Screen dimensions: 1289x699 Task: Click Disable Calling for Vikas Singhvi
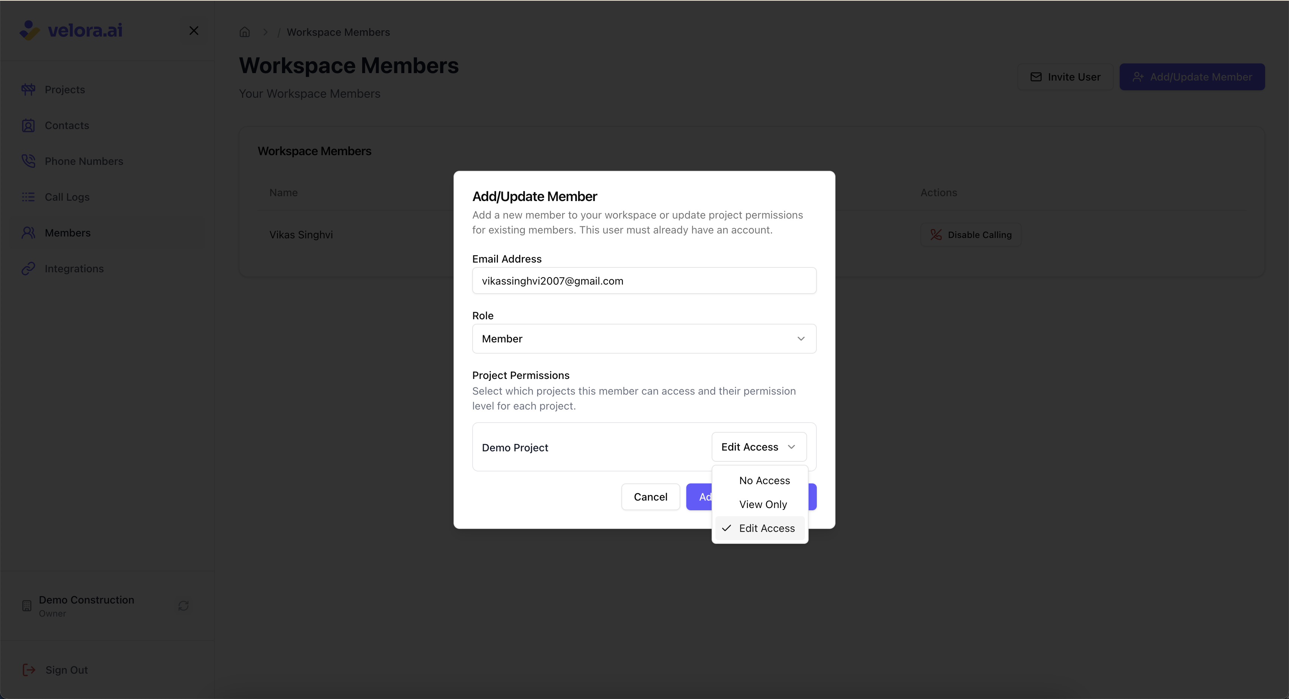pos(970,235)
